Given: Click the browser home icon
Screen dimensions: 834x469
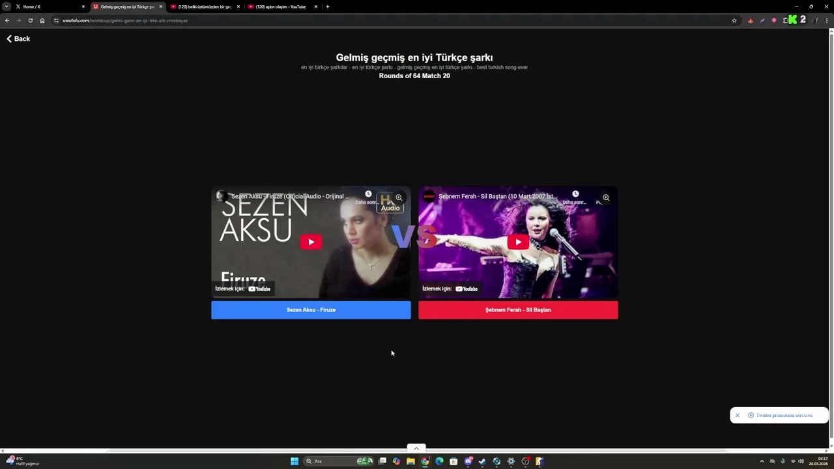Looking at the screenshot, I should [42, 20].
